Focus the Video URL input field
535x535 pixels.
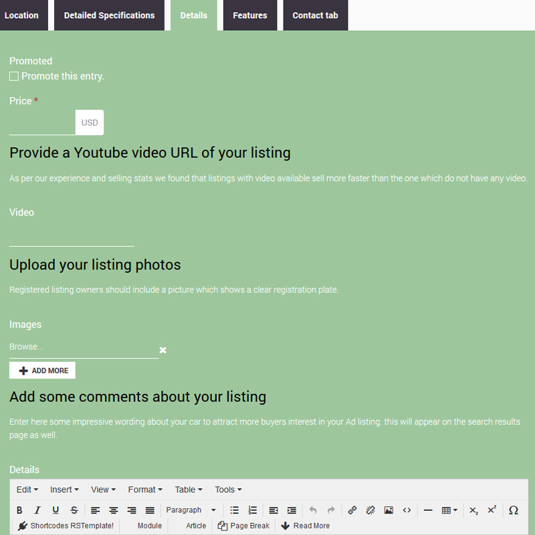tap(72, 234)
